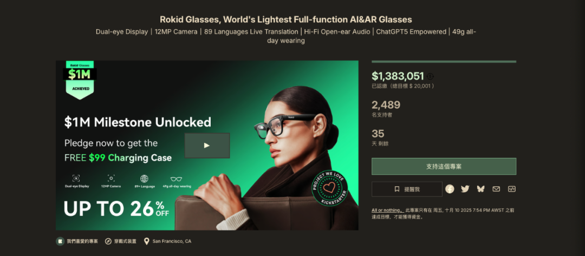
Task: Share the project on Facebook
Action: click(450, 189)
